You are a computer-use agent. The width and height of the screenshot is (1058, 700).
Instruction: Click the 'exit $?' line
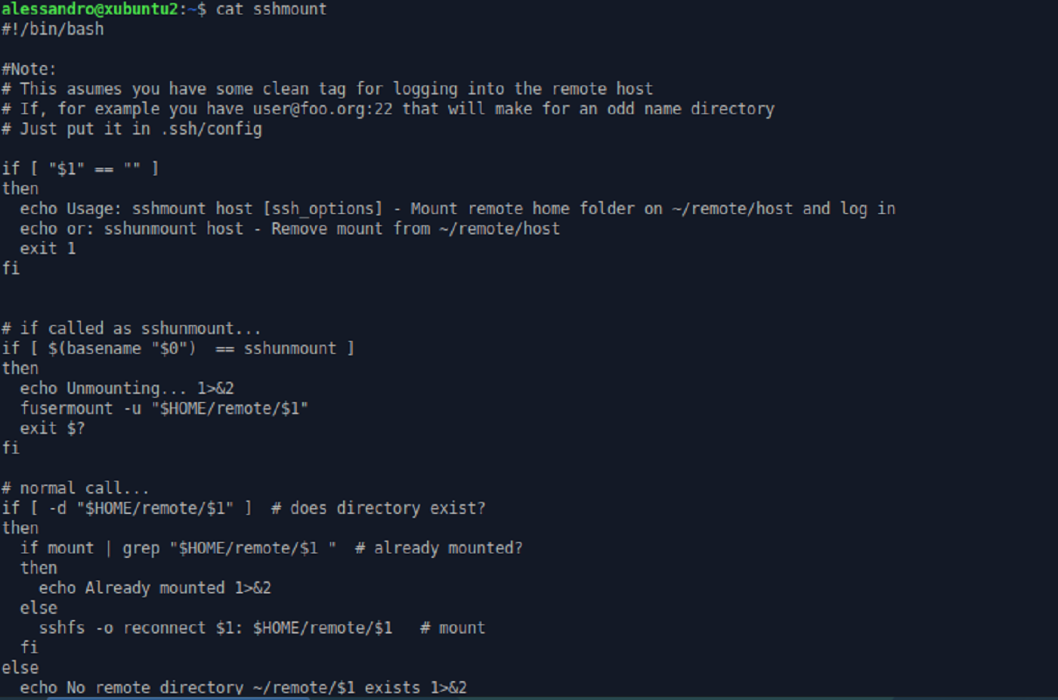pos(52,428)
